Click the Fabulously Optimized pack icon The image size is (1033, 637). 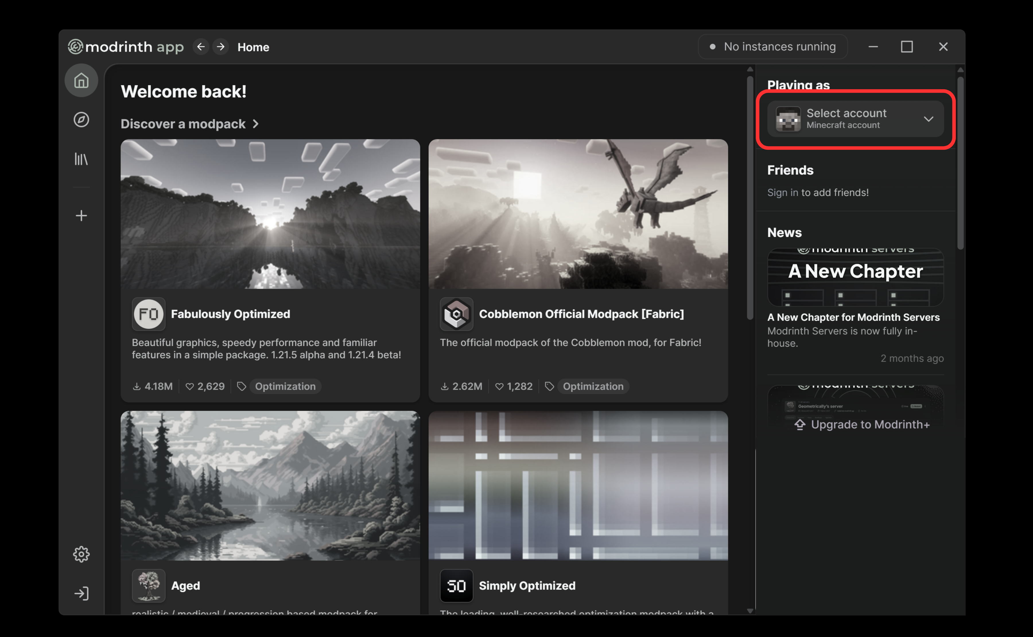click(x=148, y=314)
